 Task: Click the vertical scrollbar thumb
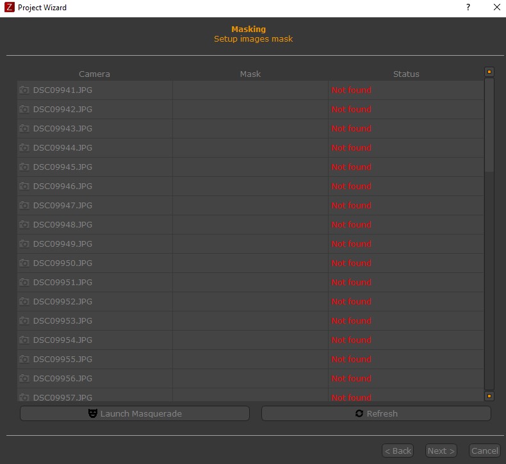coord(489,125)
